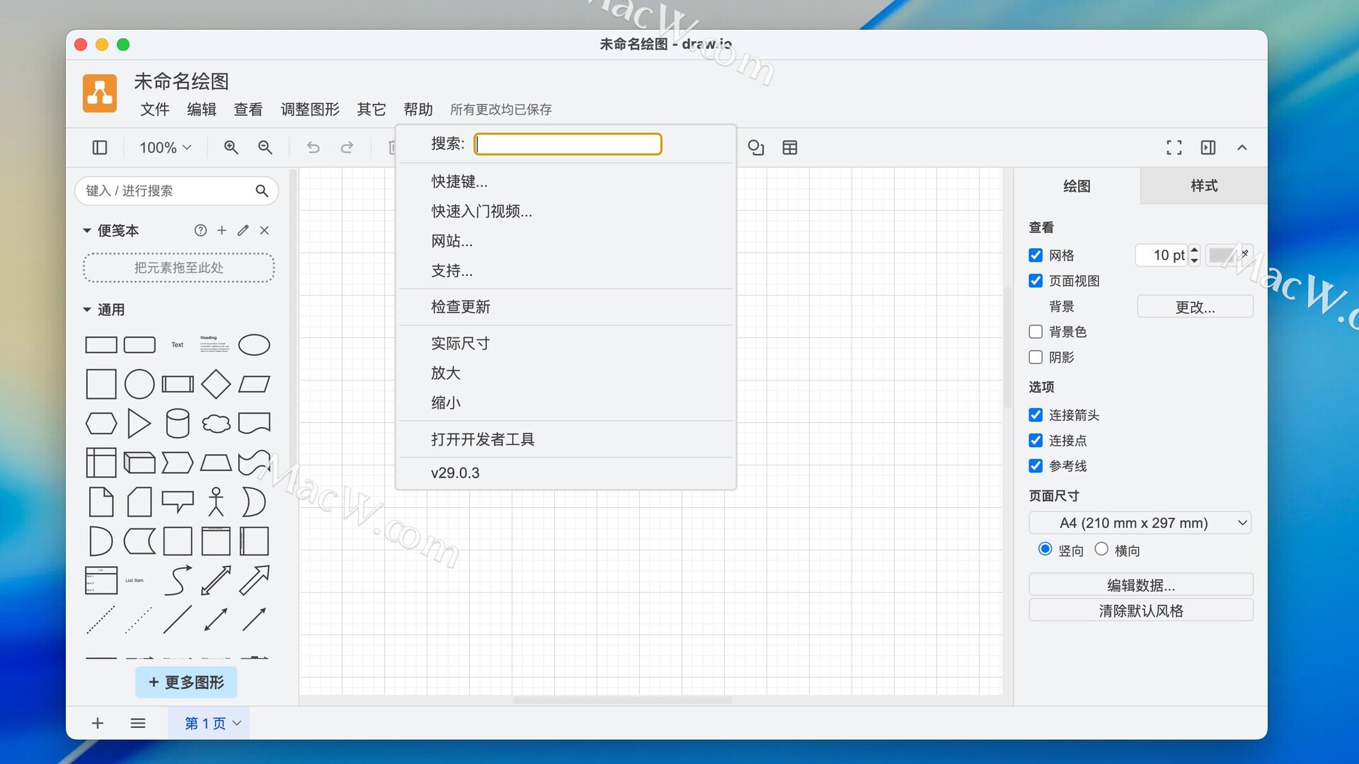The height and width of the screenshot is (764, 1359).
Task: Toggle the sidebar shapes panel icon
Action: (100, 147)
